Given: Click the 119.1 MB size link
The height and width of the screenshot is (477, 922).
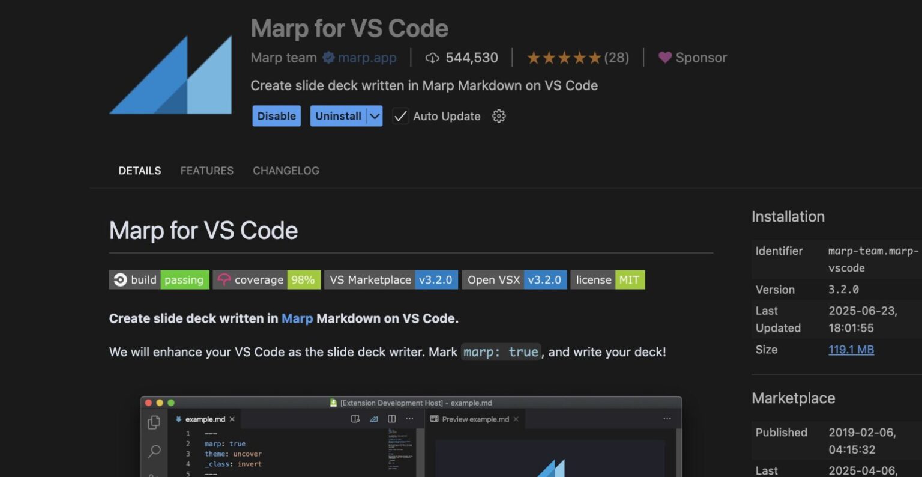Looking at the screenshot, I should coord(851,350).
